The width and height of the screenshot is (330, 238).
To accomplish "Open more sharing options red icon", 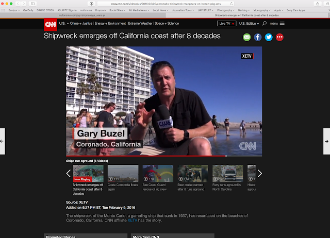I will 279,37.
